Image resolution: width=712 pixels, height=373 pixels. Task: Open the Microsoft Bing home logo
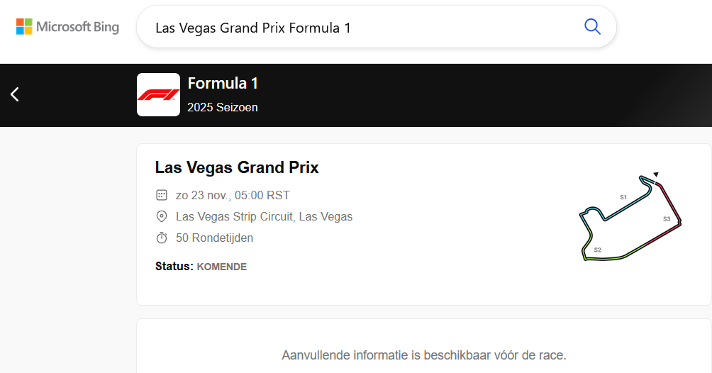pyautogui.click(x=68, y=27)
